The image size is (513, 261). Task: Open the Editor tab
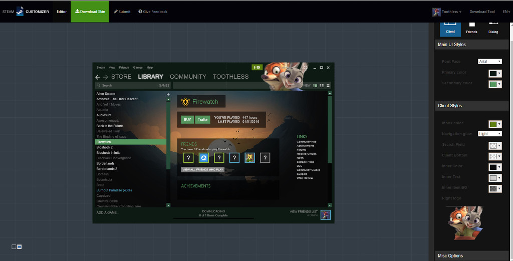point(62,12)
